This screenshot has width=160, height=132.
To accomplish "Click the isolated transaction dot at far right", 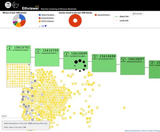I will click(x=124, y=108).
